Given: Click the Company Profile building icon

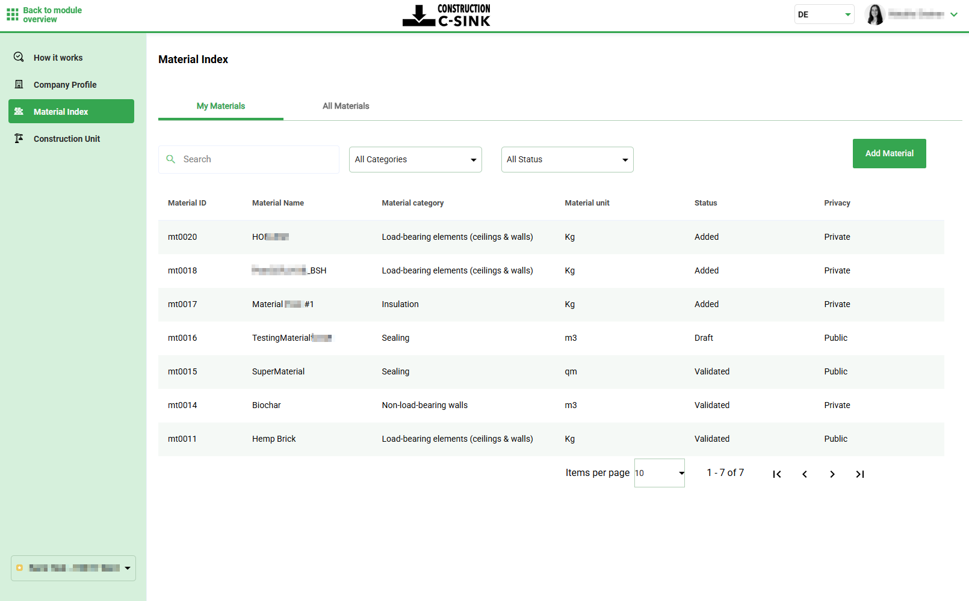Looking at the screenshot, I should pos(18,84).
